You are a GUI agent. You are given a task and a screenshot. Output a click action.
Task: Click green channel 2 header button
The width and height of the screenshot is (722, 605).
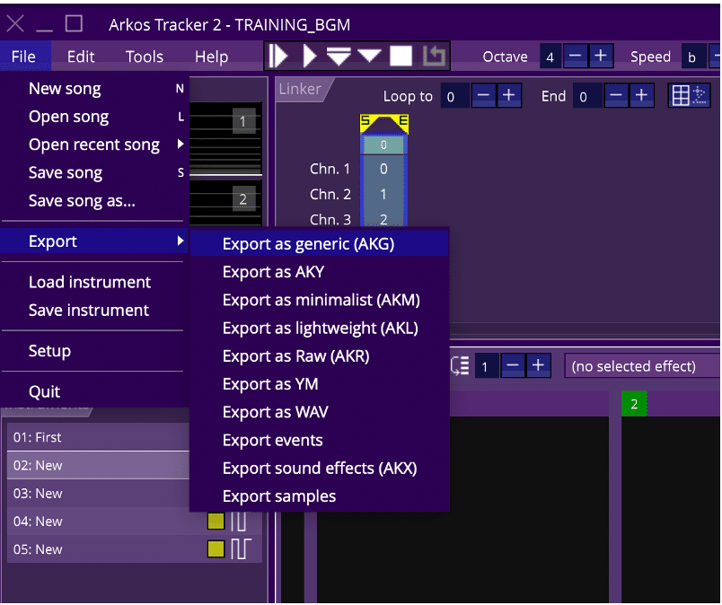[634, 404]
